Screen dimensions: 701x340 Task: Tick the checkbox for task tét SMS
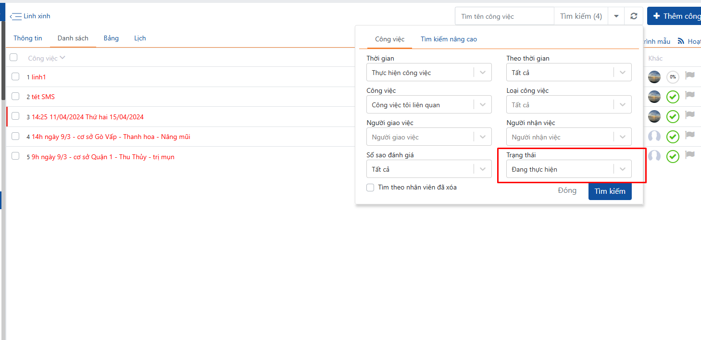point(15,96)
